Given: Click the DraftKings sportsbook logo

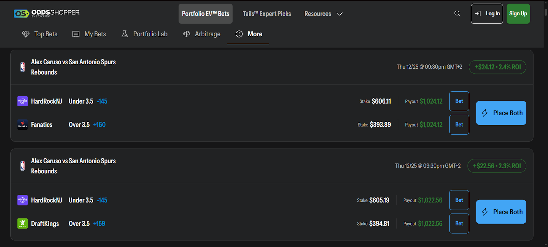Looking at the screenshot, I should pyautogui.click(x=23, y=224).
